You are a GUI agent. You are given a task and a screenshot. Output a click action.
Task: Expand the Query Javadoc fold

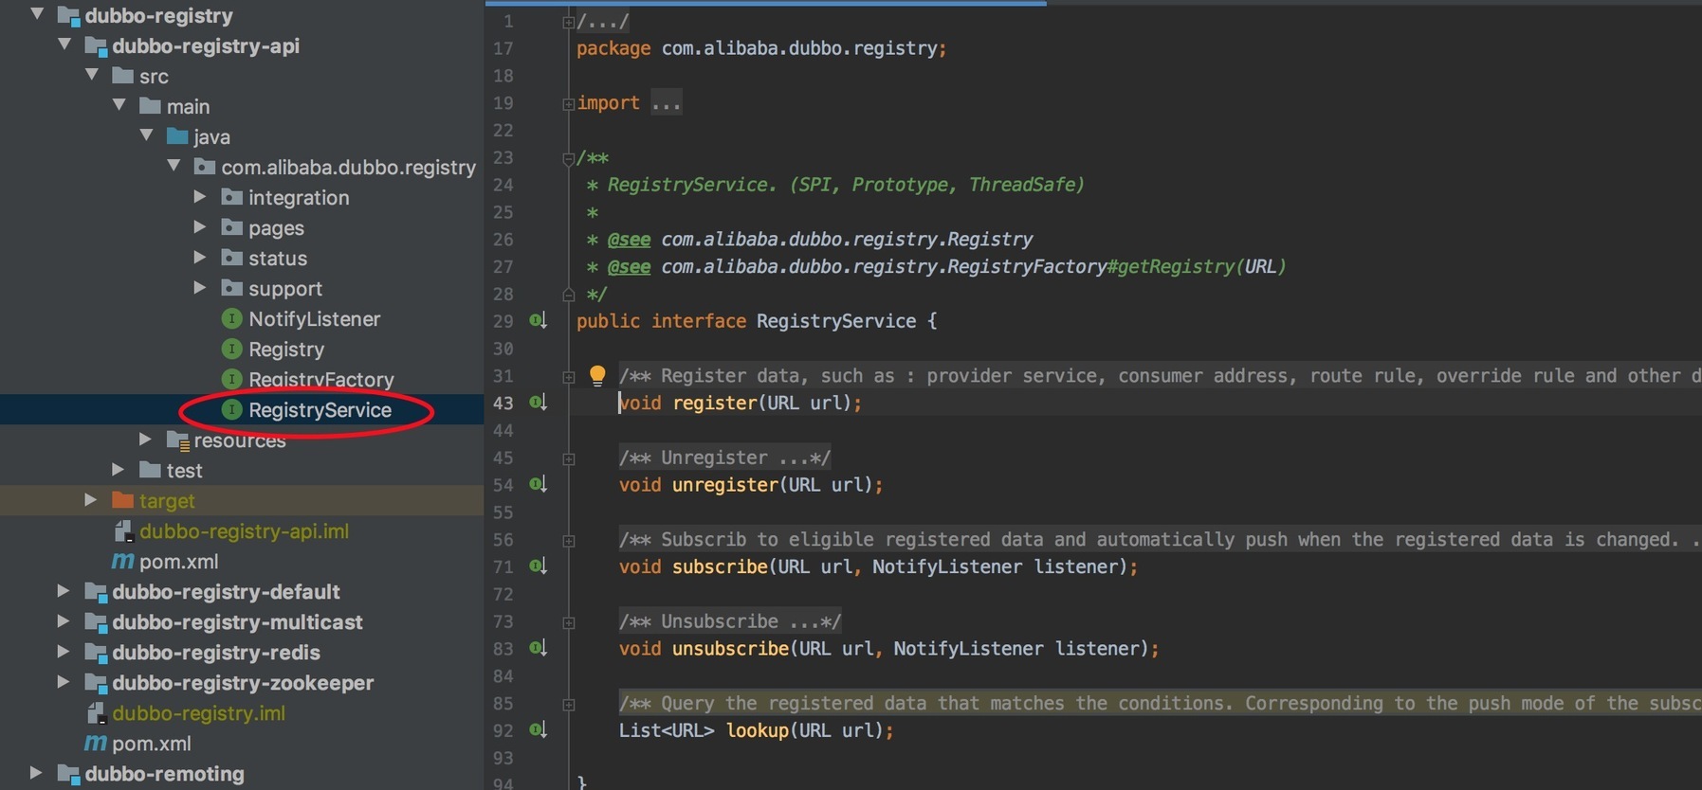pyautogui.click(x=568, y=705)
